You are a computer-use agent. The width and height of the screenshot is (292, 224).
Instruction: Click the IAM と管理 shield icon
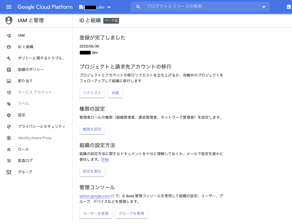tap(9, 20)
